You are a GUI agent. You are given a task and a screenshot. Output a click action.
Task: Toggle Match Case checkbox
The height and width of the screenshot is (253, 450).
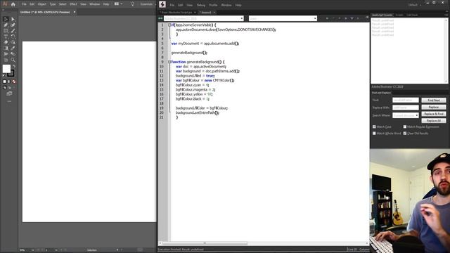coord(374,126)
